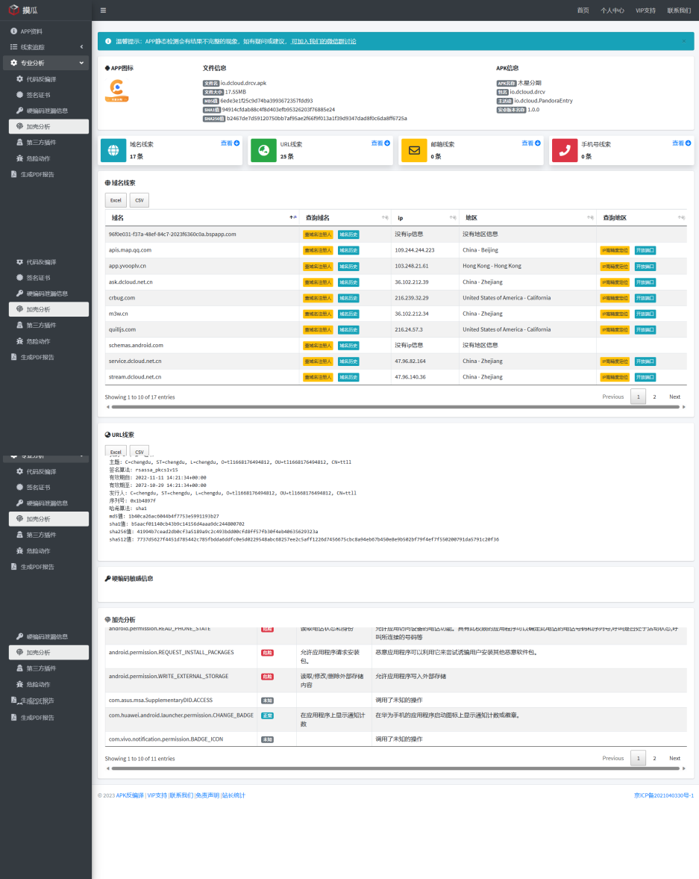Go to page 2 of domain table
The height and width of the screenshot is (879, 699).
[x=654, y=397]
